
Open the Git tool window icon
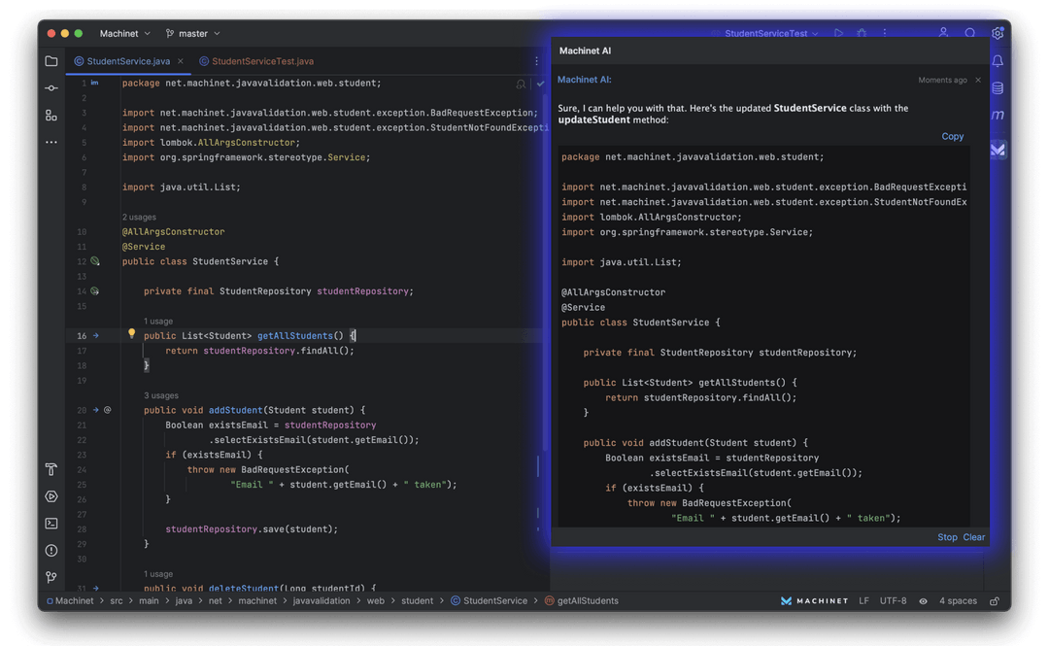(51, 577)
